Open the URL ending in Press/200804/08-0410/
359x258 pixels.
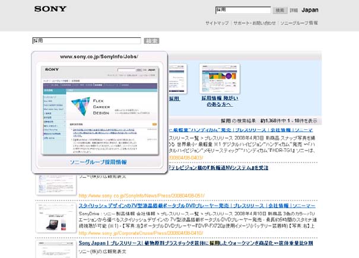point(141,233)
